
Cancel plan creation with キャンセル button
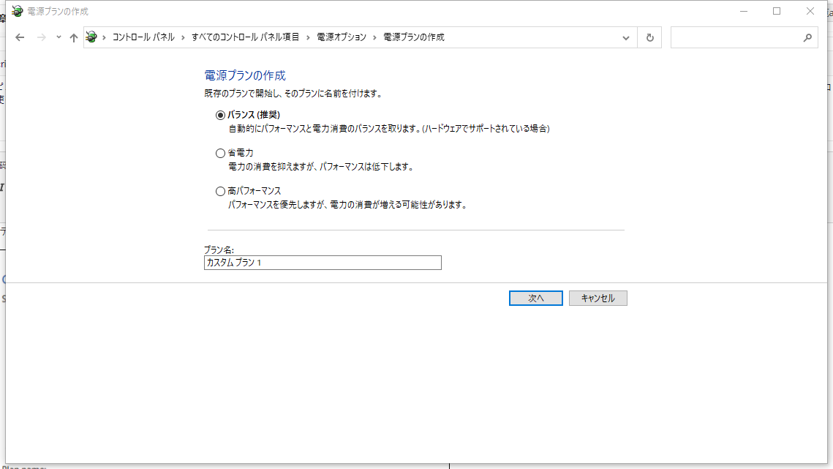[x=598, y=298]
